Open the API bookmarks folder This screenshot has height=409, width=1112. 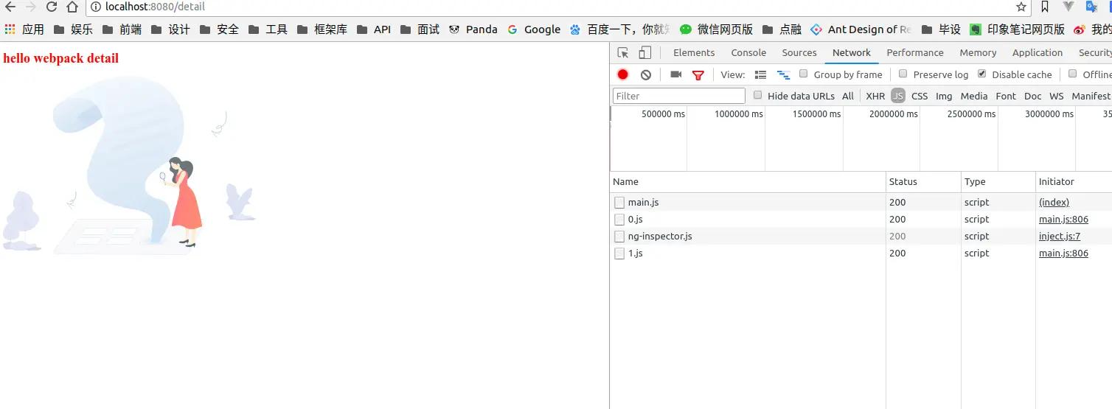point(373,29)
